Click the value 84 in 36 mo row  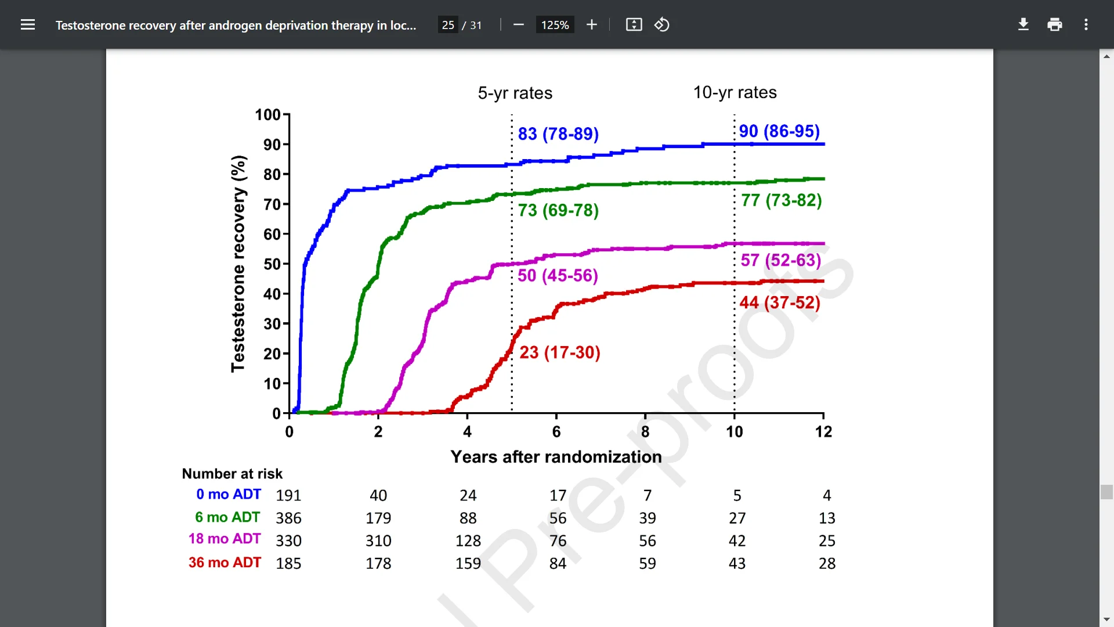(558, 564)
